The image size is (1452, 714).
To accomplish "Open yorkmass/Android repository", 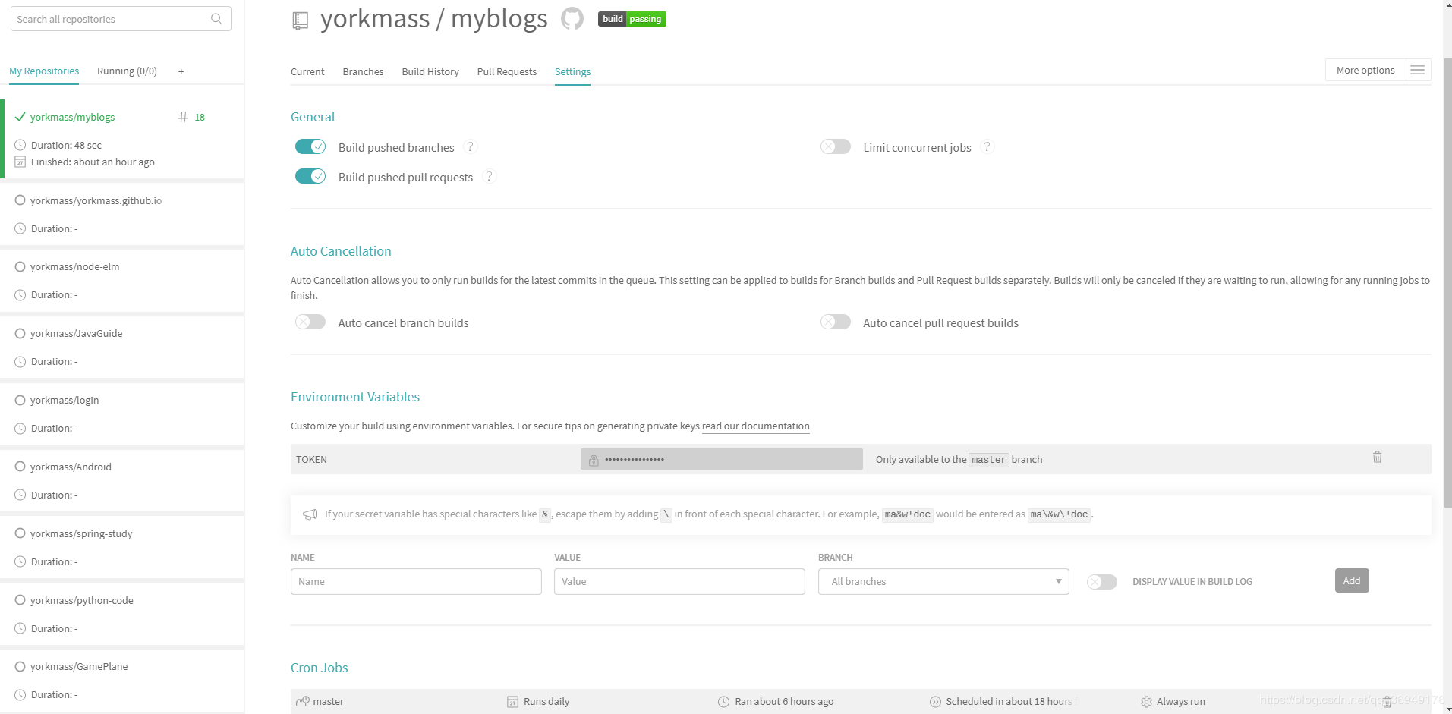I will 71,467.
